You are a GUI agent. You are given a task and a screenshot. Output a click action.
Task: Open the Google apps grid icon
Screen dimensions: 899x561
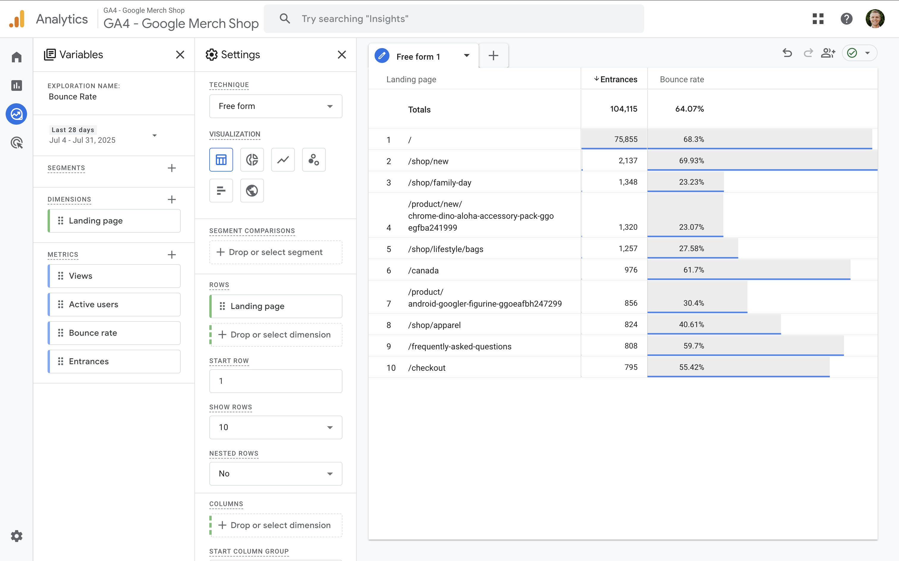click(818, 19)
